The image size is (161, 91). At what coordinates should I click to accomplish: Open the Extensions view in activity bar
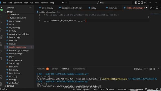1,37
